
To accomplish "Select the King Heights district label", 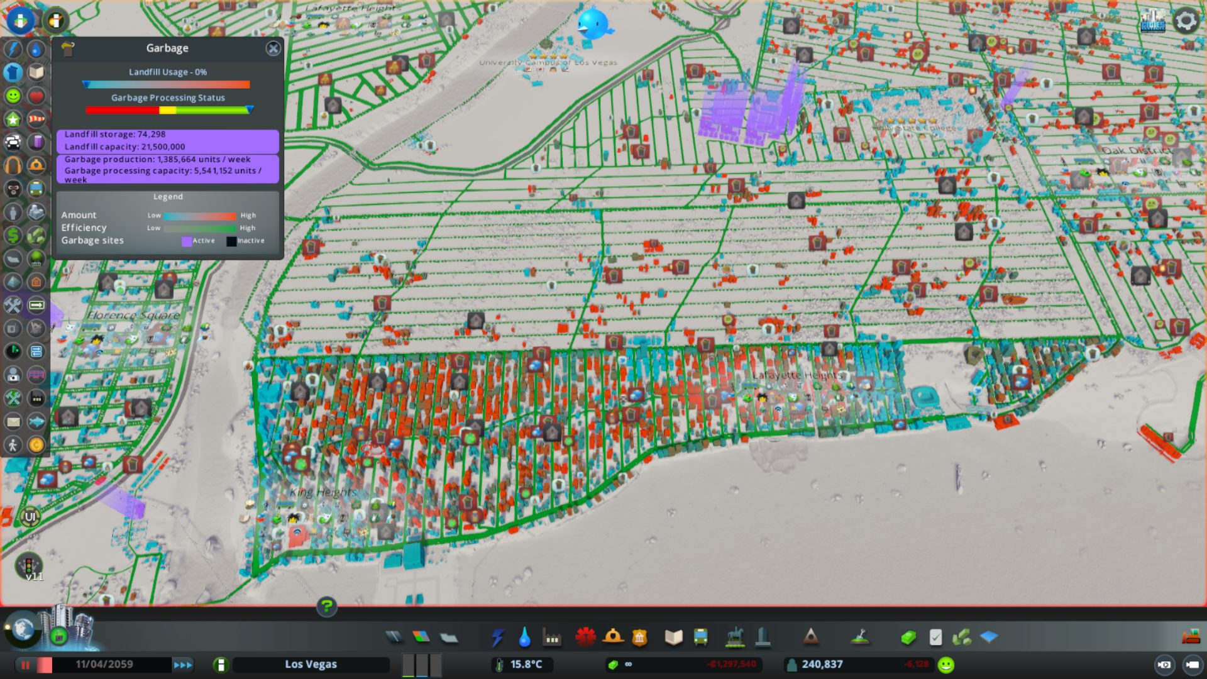I will coord(323,492).
